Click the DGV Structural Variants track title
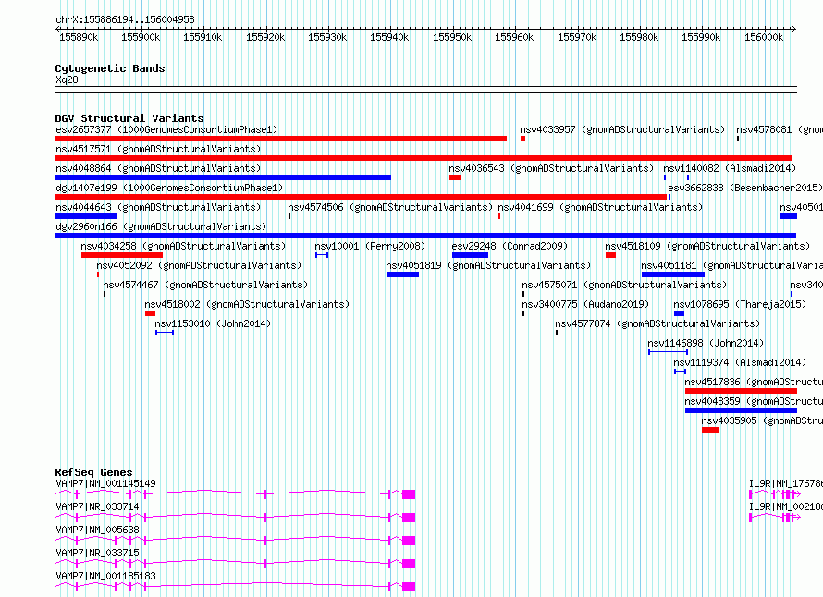Viewport: 823px width, 597px height. [x=129, y=118]
